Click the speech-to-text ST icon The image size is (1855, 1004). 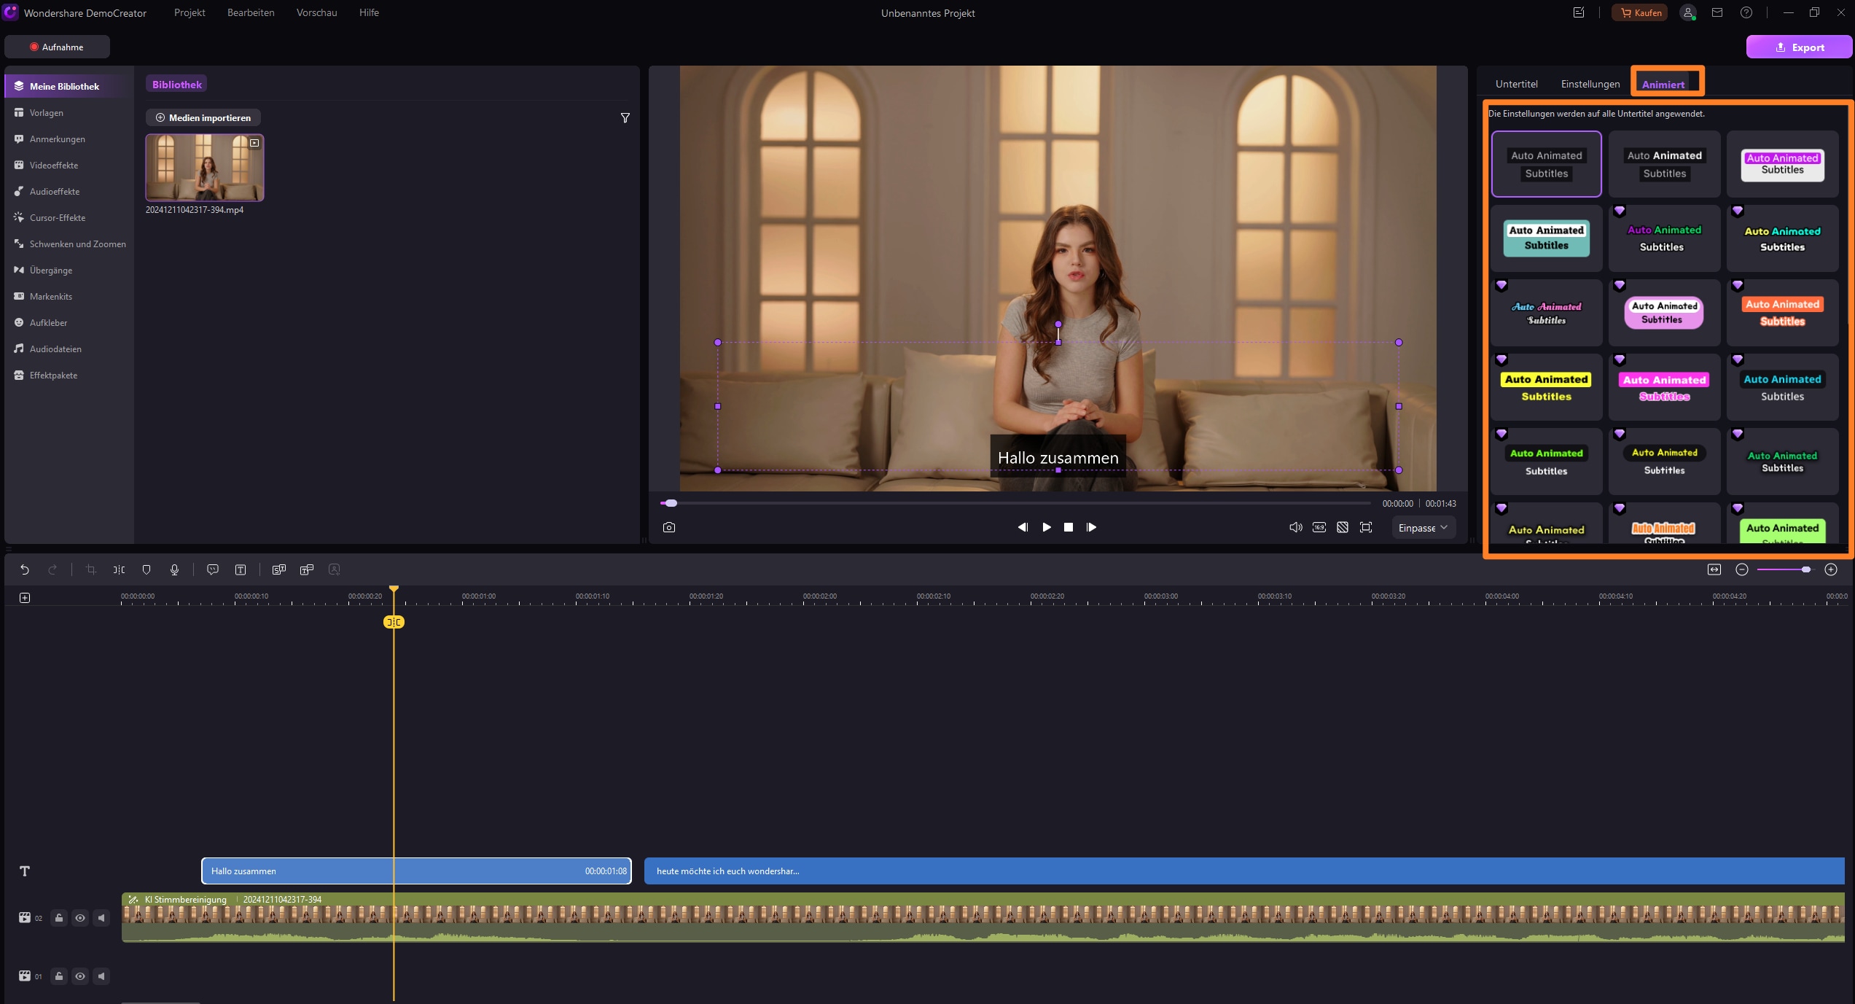[278, 569]
